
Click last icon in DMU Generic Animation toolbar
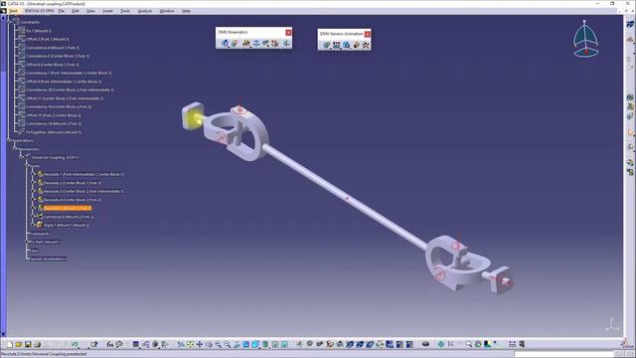(366, 45)
